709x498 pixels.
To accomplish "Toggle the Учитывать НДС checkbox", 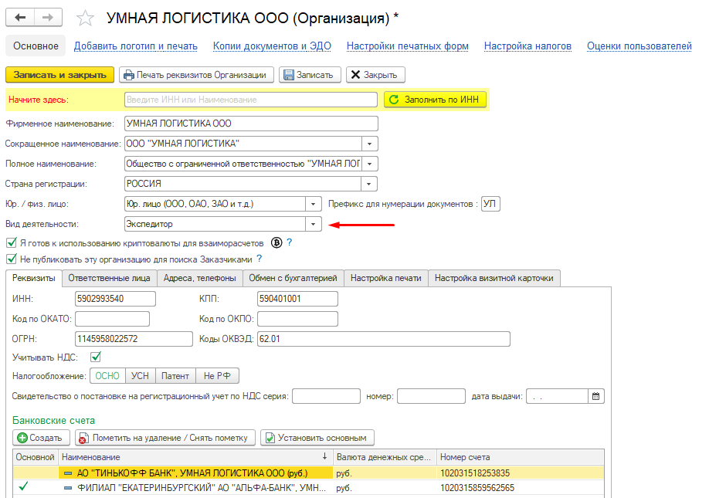I will click(x=96, y=357).
